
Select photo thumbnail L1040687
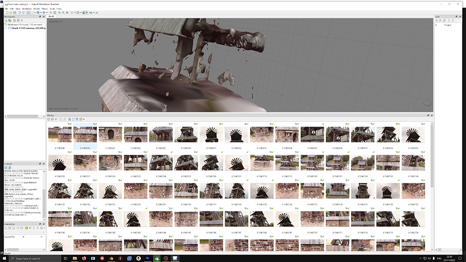110,135
